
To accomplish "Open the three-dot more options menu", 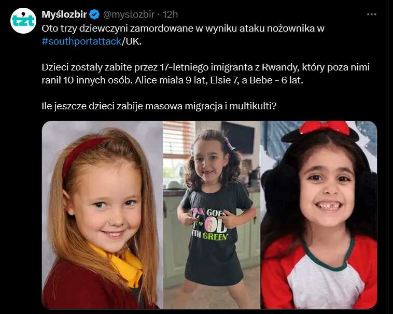I will pos(371,15).
